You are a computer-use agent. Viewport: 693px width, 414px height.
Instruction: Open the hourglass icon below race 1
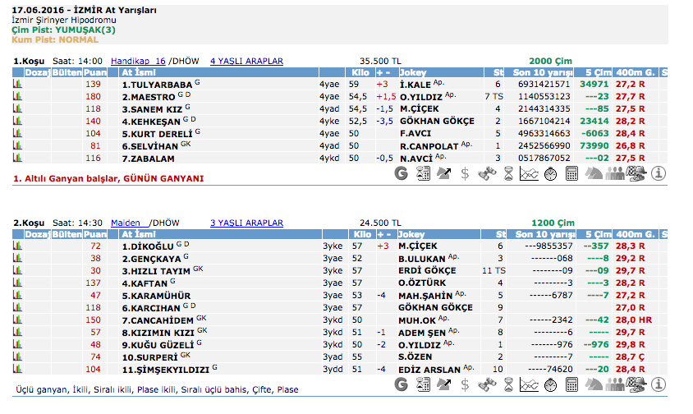(508, 173)
